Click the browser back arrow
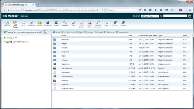Image resolution: width=194 pixels, height=109 pixels. pos(5,10)
